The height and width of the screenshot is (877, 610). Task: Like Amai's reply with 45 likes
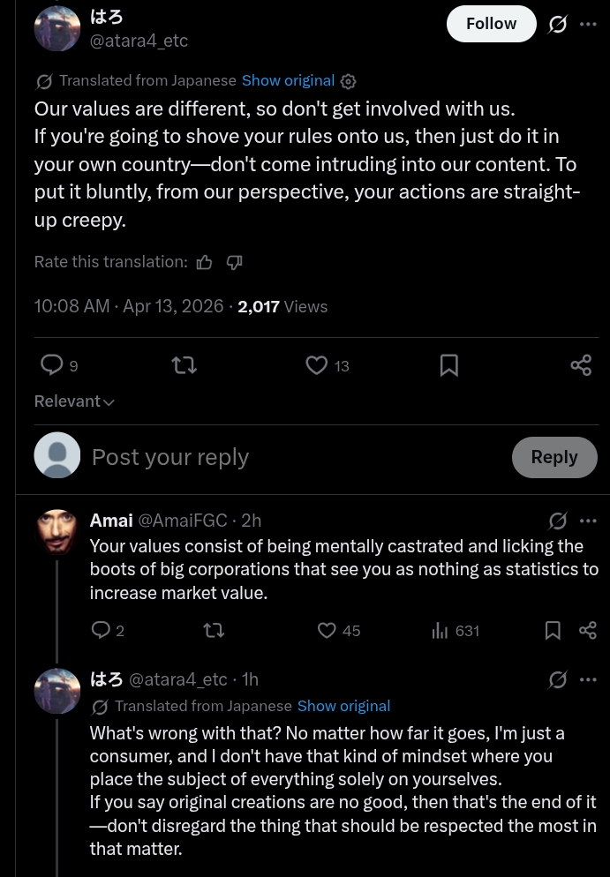tap(328, 630)
